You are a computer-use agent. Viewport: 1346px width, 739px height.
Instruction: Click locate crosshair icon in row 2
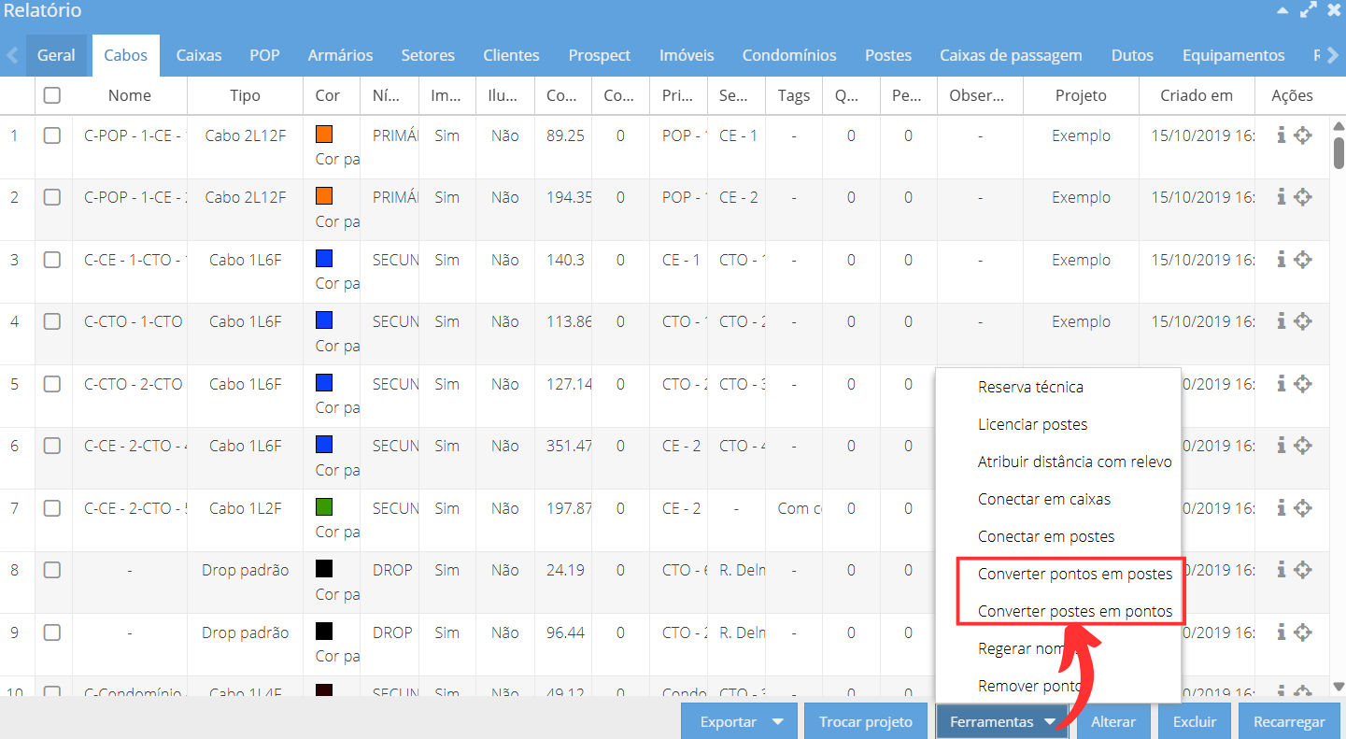tap(1303, 197)
